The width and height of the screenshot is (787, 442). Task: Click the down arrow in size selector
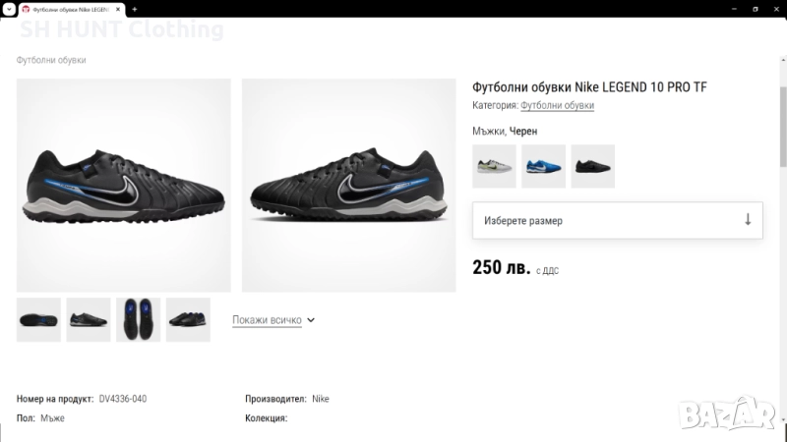747,220
